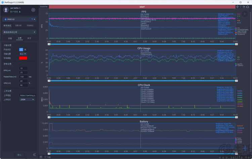This screenshot has height=159, width=252.
Task: Open the folder icon for saved records
Action: point(244,6)
